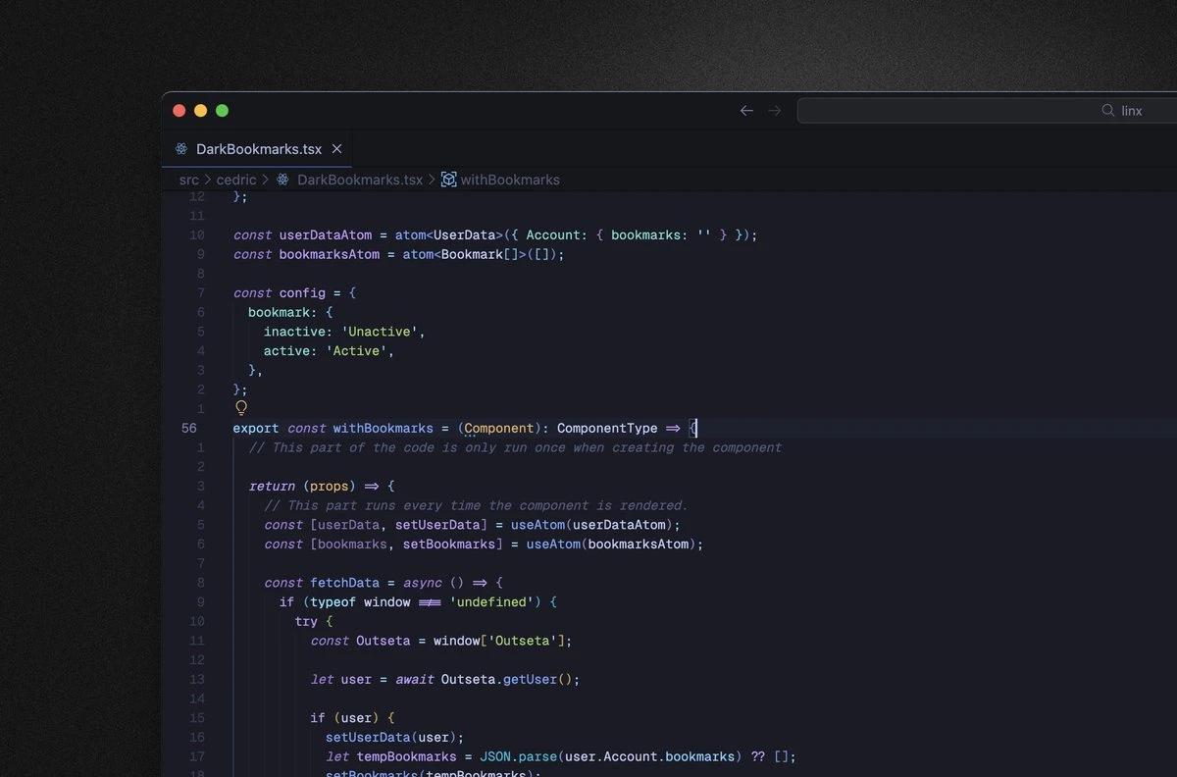Click the lightbulb code action icon

pyautogui.click(x=240, y=407)
